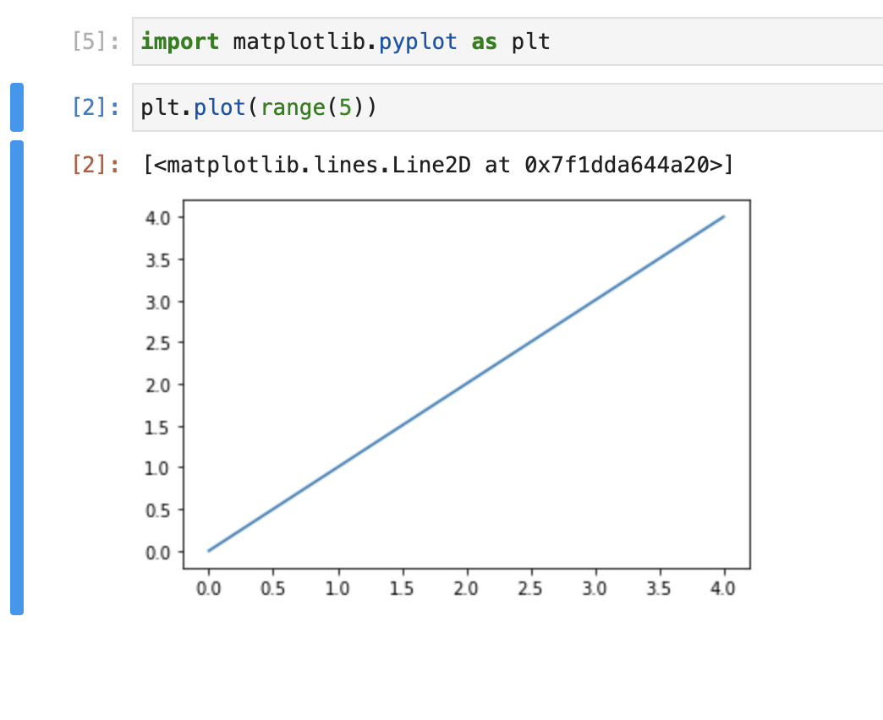Click the 'plot' method name in second cell
The width and height of the screenshot is (883, 720).
[218, 106]
